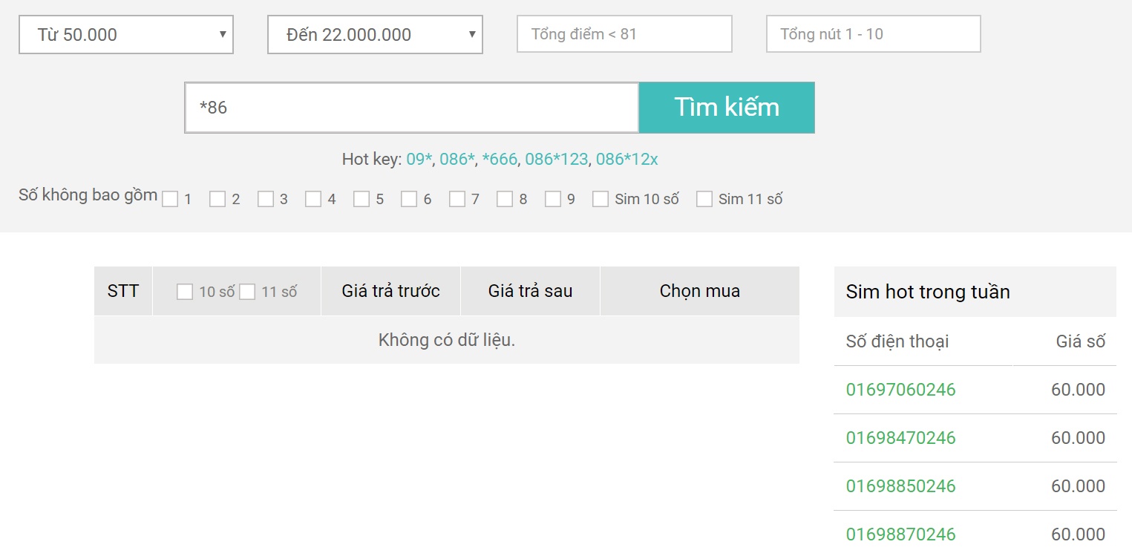The image size is (1132, 556).
Task: Check the exclude digit 5 box
Action: click(363, 198)
